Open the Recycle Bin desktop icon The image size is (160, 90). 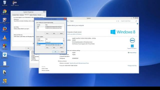point(5,3)
